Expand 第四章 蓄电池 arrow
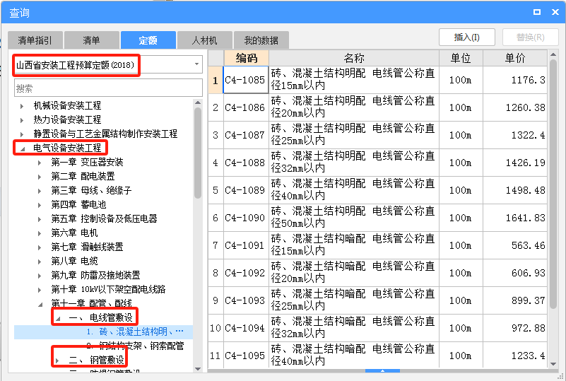 [x=40, y=205]
